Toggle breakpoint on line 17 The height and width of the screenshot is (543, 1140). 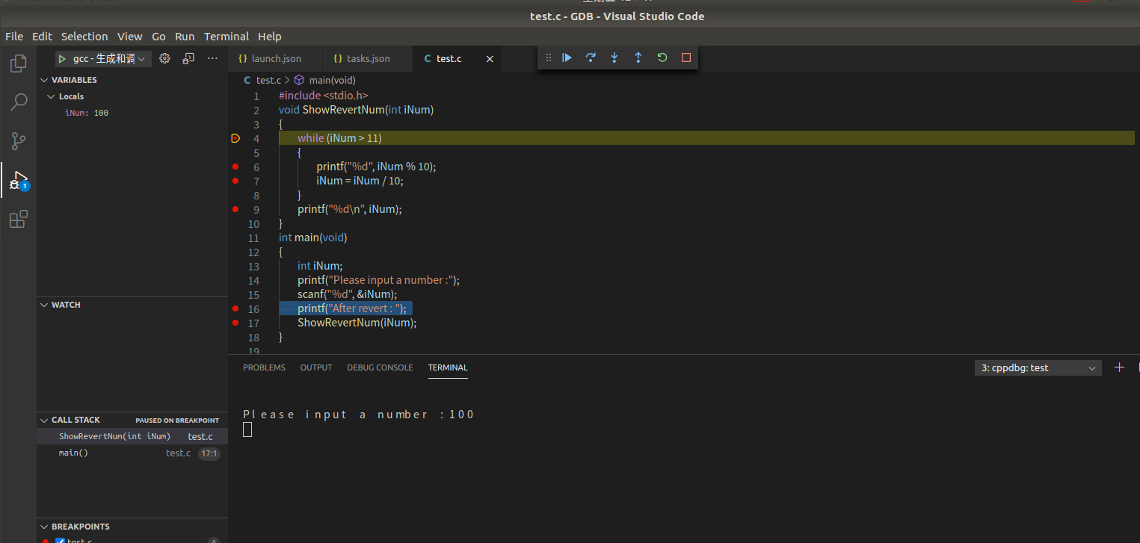(235, 323)
